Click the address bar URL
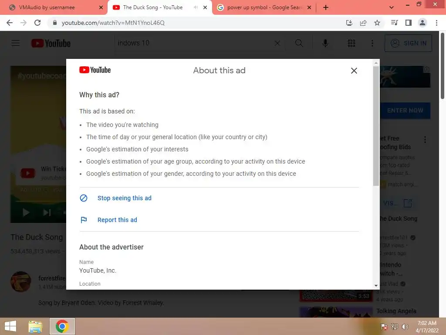446x335 pixels. click(113, 23)
